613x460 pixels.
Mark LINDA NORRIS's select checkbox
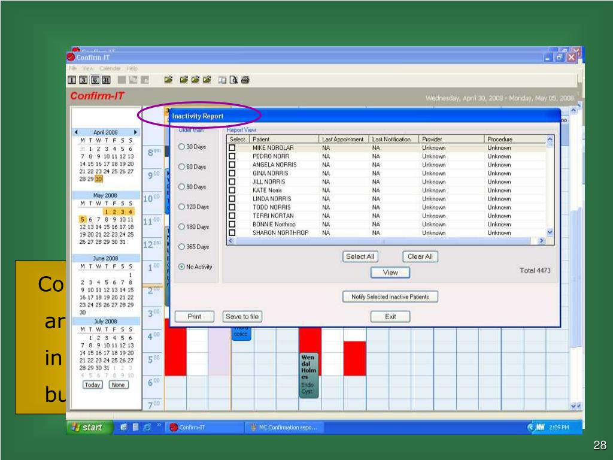[x=232, y=199]
